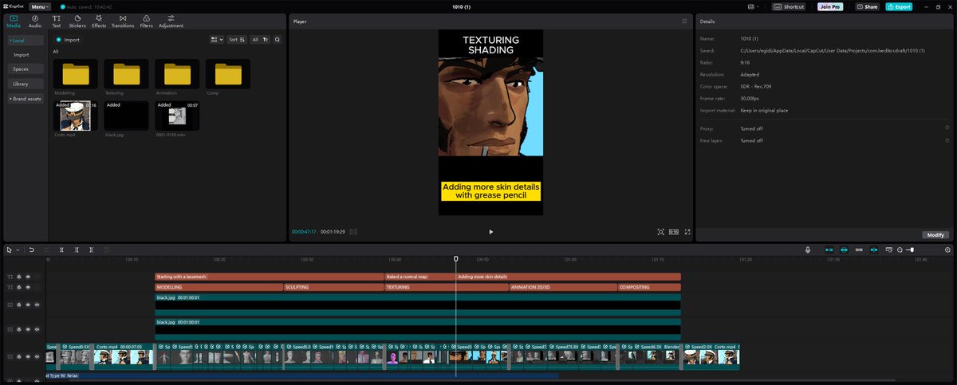
Task: Open the Shortcut panel
Action: pyautogui.click(x=790, y=6)
